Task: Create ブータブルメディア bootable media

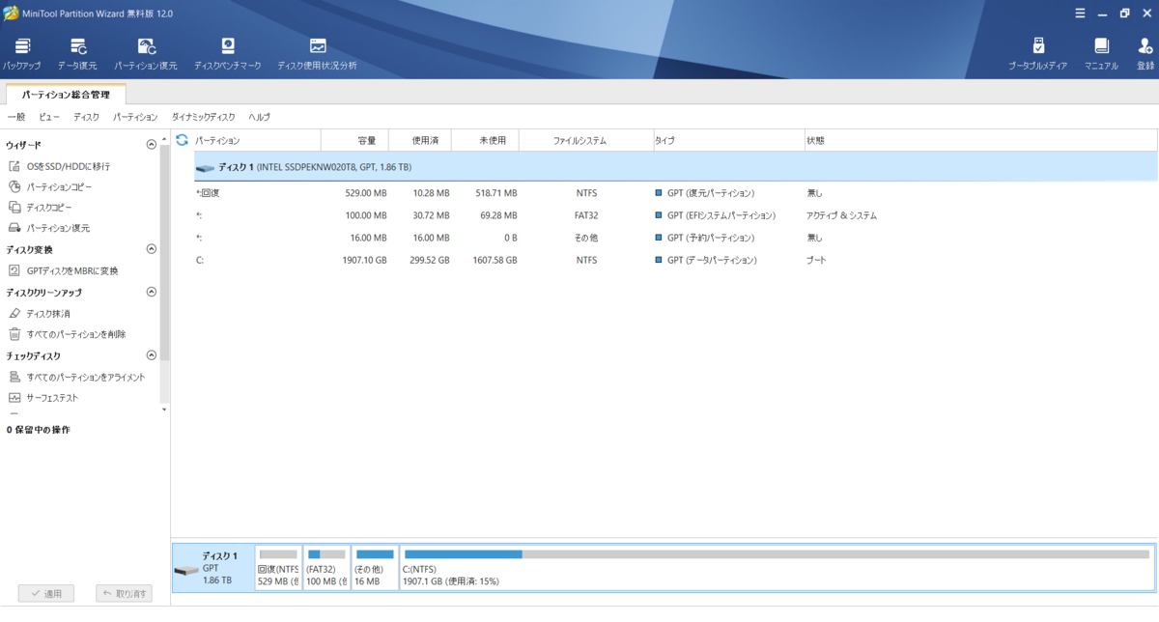Action: click(x=1038, y=54)
